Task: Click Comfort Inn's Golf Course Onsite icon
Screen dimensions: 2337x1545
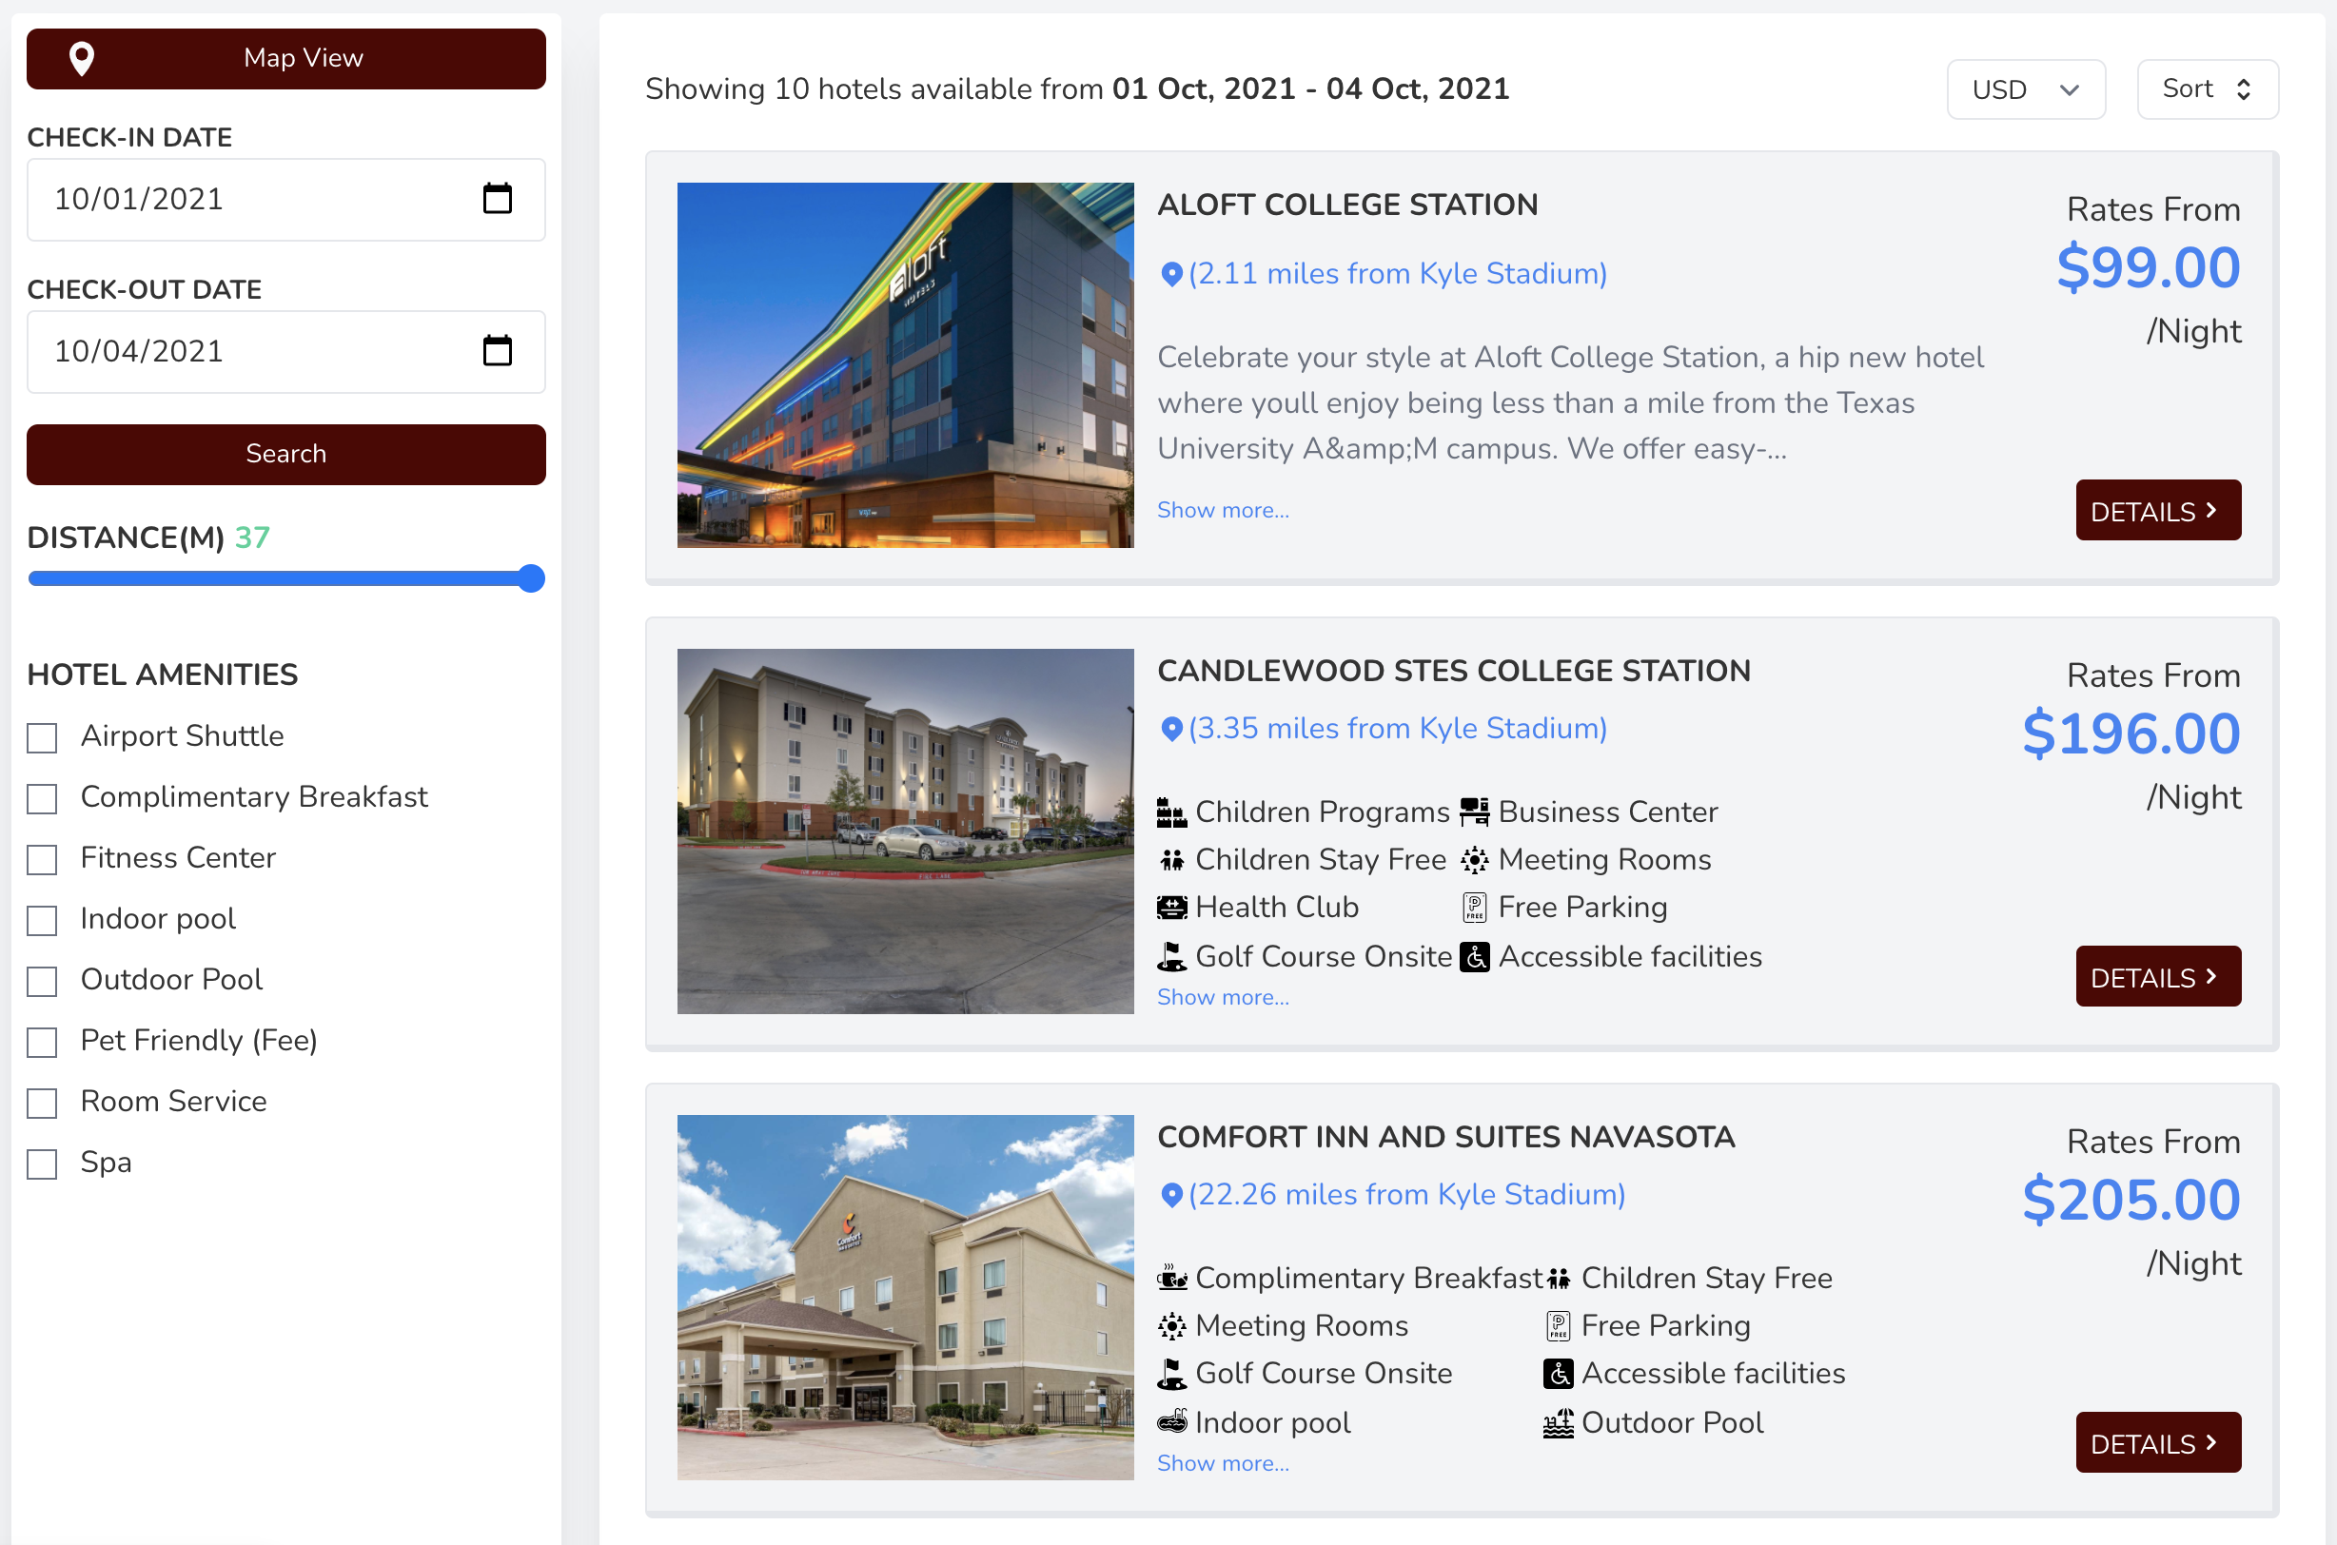Action: coord(1171,1374)
